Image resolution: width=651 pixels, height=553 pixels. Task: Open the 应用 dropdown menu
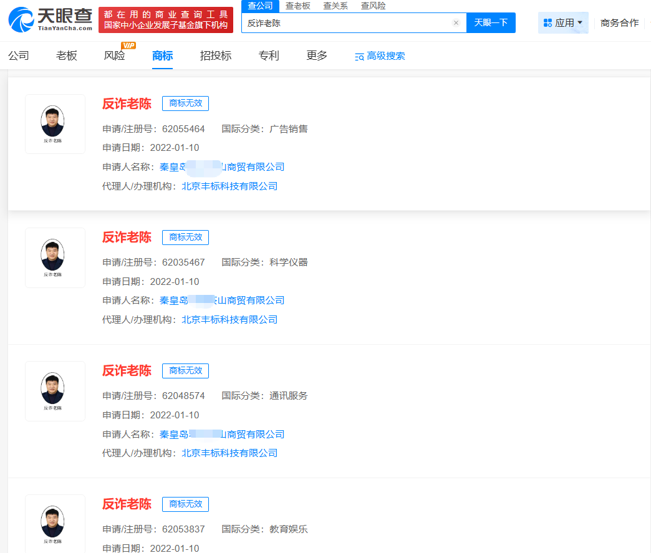pos(564,22)
